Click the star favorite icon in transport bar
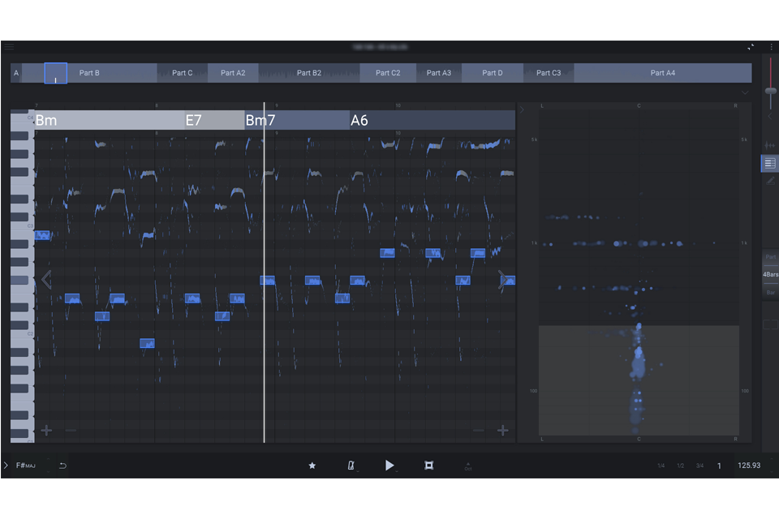Image resolution: width=779 pixels, height=519 pixels. (312, 465)
